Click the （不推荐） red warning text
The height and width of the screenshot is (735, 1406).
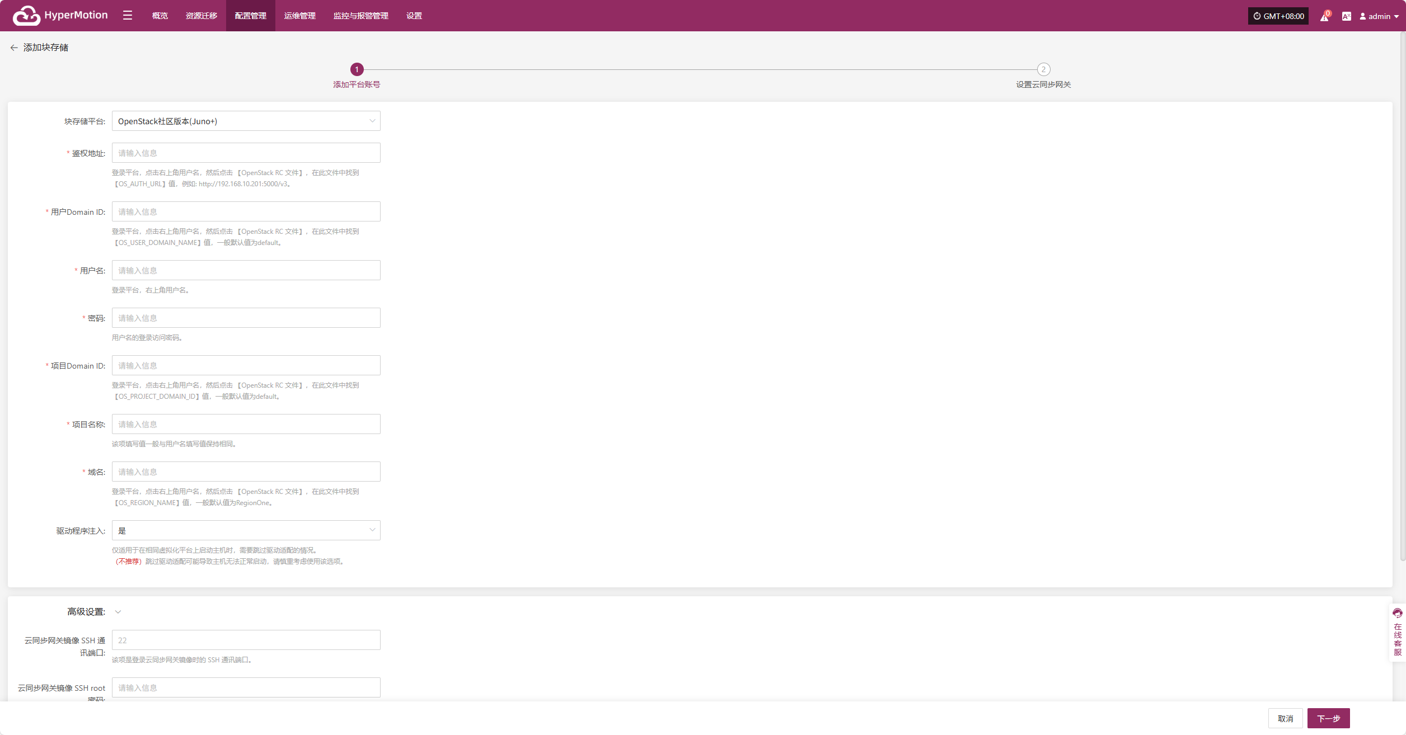point(128,562)
